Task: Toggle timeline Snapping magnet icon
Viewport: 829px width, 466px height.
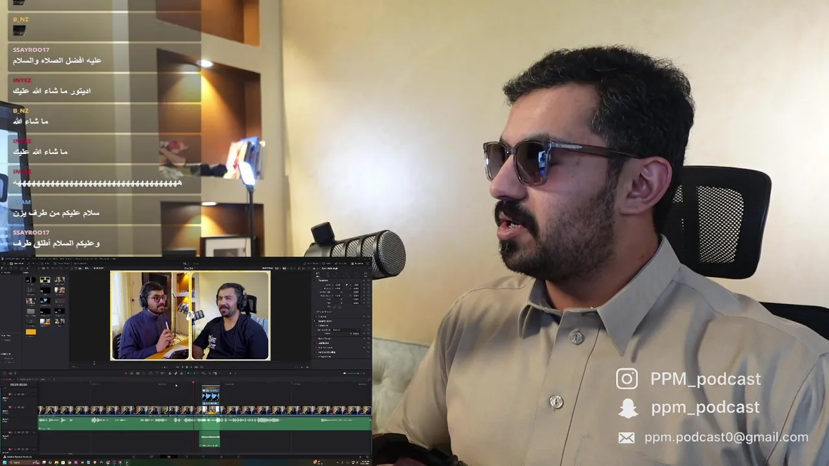Action: pos(170,373)
